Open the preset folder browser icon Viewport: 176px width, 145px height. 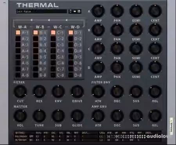(75, 11)
